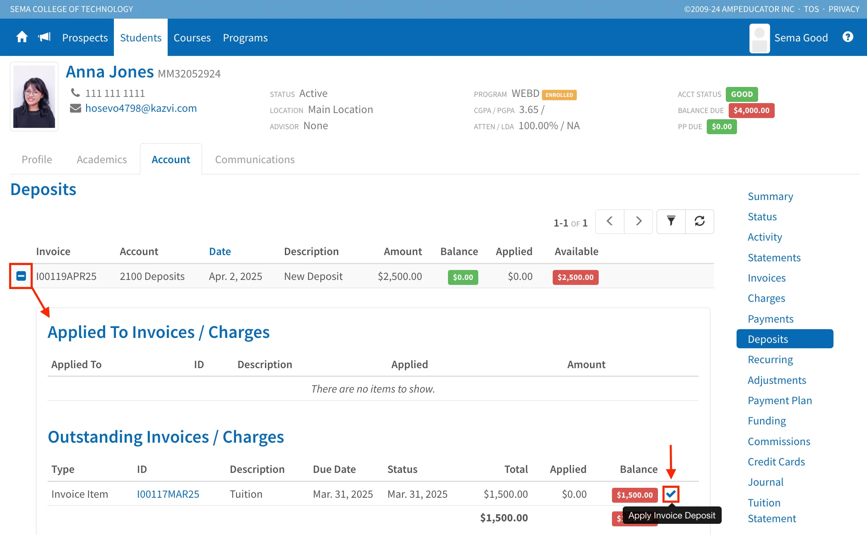Select Deposits in the sidebar

point(785,339)
